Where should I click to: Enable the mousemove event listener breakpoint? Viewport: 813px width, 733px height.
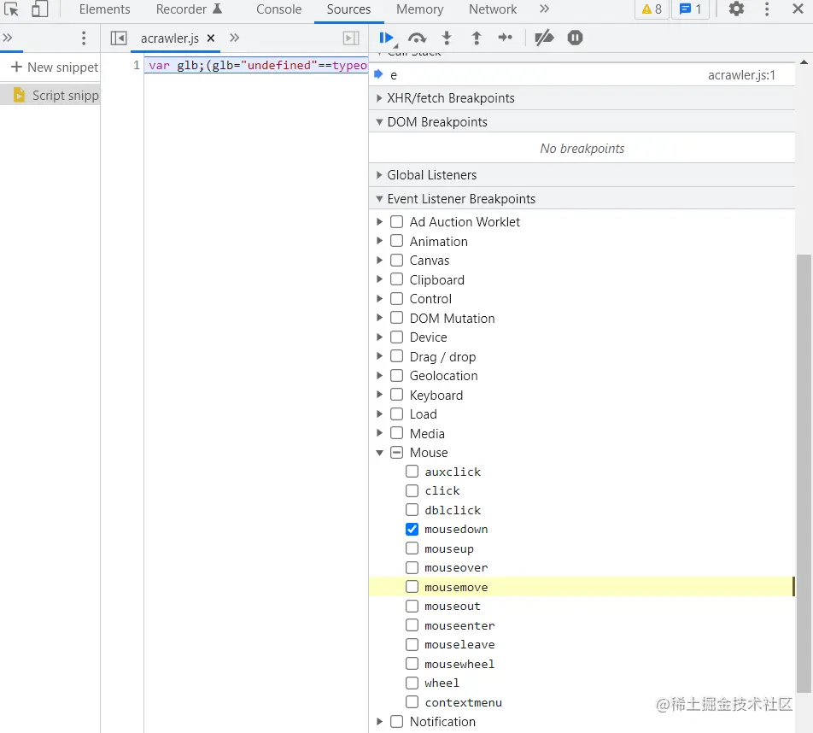click(x=412, y=587)
